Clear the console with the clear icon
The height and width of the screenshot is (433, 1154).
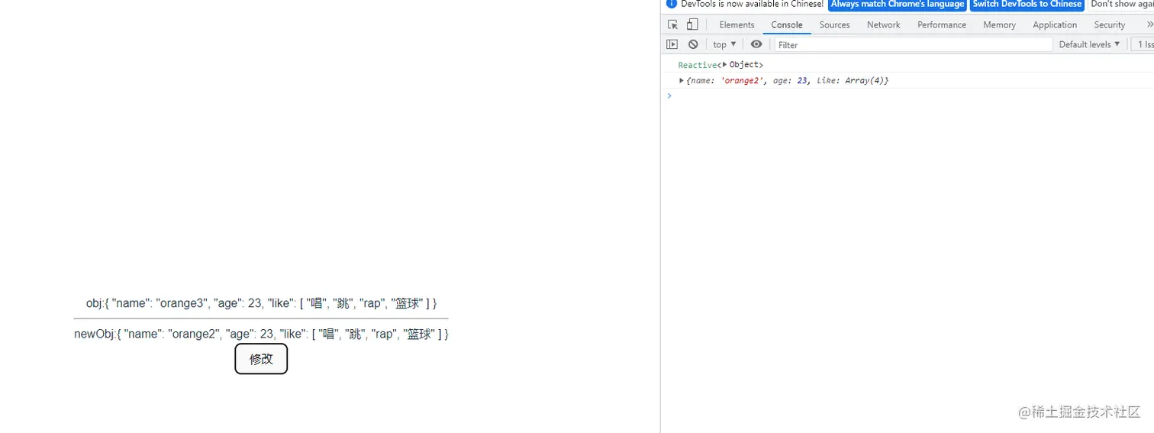coord(693,44)
